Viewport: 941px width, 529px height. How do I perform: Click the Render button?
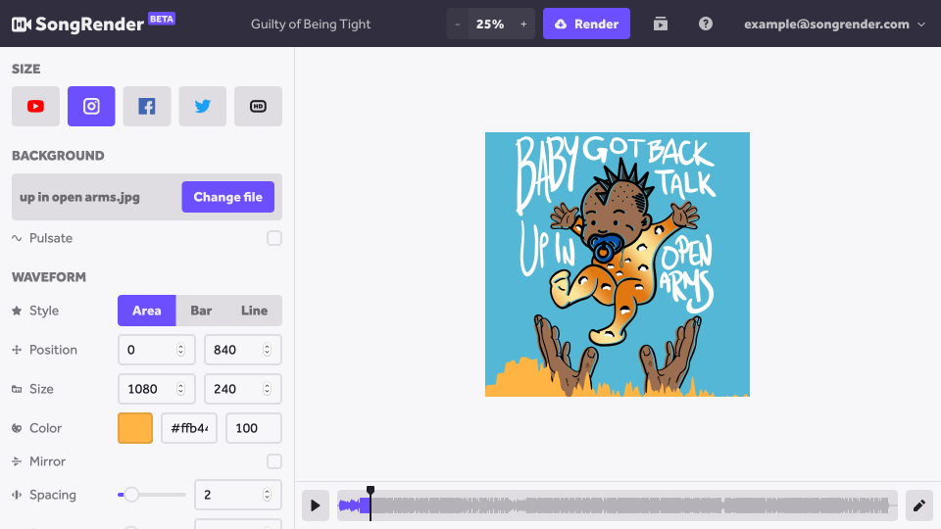[586, 24]
